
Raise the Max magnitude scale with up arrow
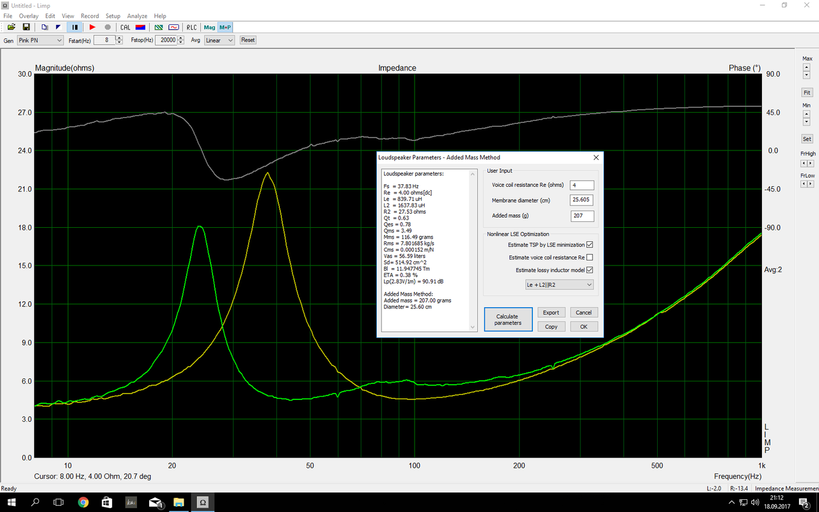pyautogui.click(x=807, y=67)
